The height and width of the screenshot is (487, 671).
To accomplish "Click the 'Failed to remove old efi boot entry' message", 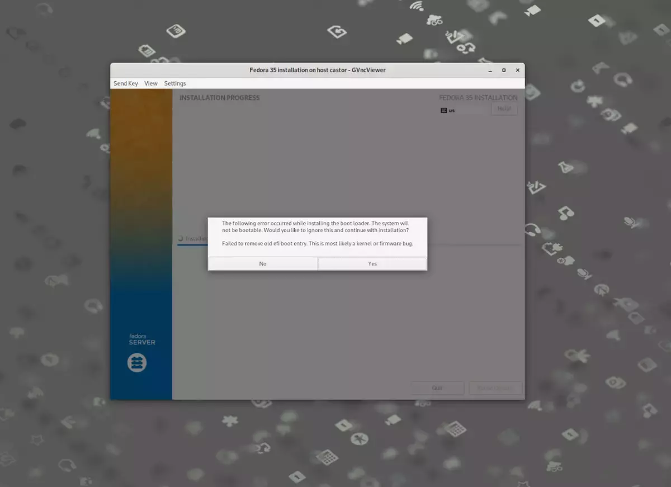I will pyautogui.click(x=317, y=243).
